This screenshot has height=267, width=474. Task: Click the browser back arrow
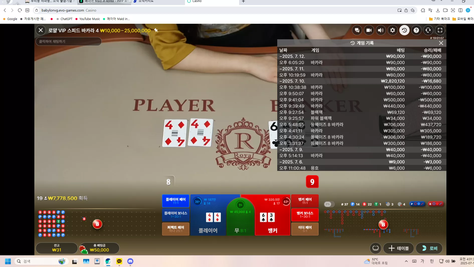pos(5,10)
